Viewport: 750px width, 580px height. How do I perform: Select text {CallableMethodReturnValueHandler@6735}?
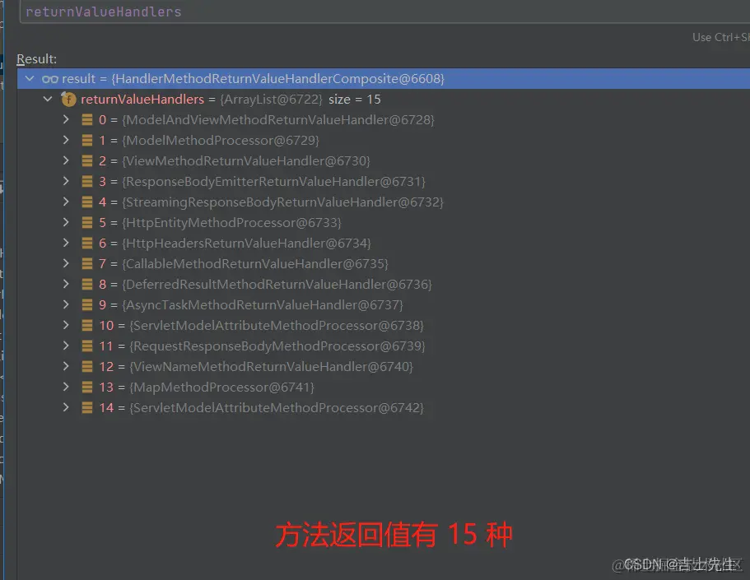[255, 263]
